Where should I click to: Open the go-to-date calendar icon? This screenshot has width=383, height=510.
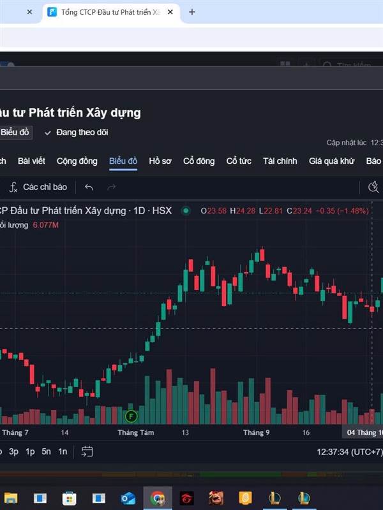click(87, 451)
